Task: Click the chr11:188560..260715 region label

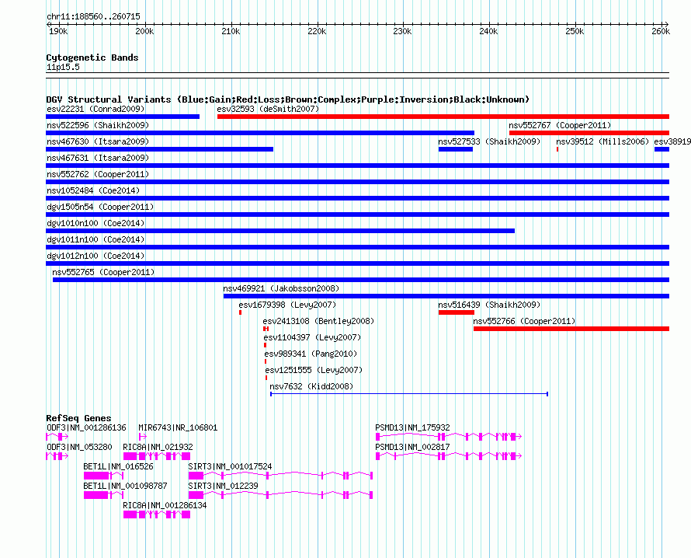Action: [x=93, y=17]
